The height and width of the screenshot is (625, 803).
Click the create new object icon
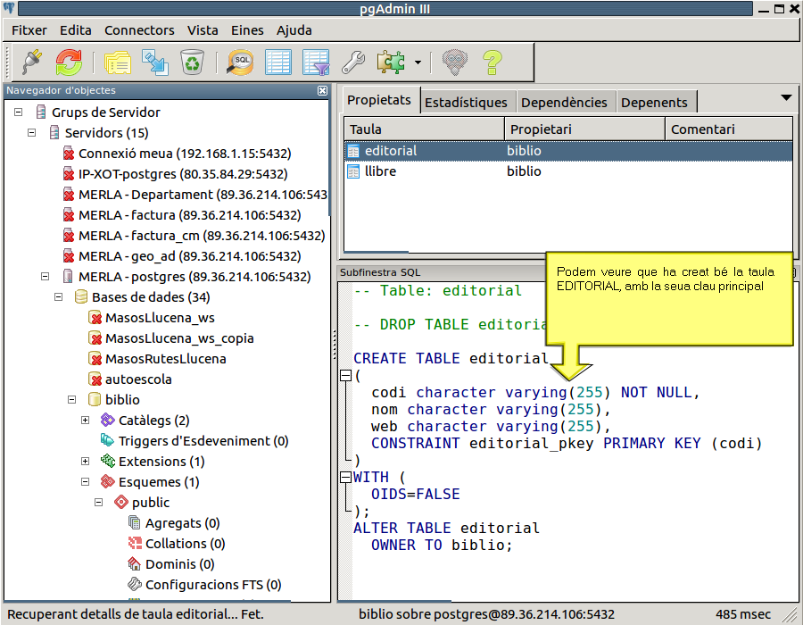pyautogui.click(x=154, y=62)
